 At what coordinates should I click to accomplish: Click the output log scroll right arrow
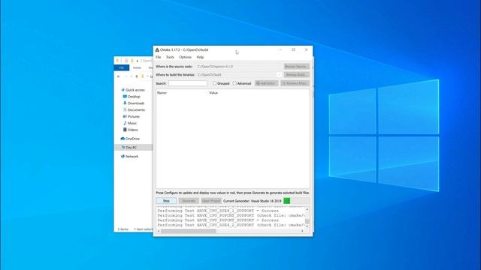pyautogui.click(x=303, y=231)
